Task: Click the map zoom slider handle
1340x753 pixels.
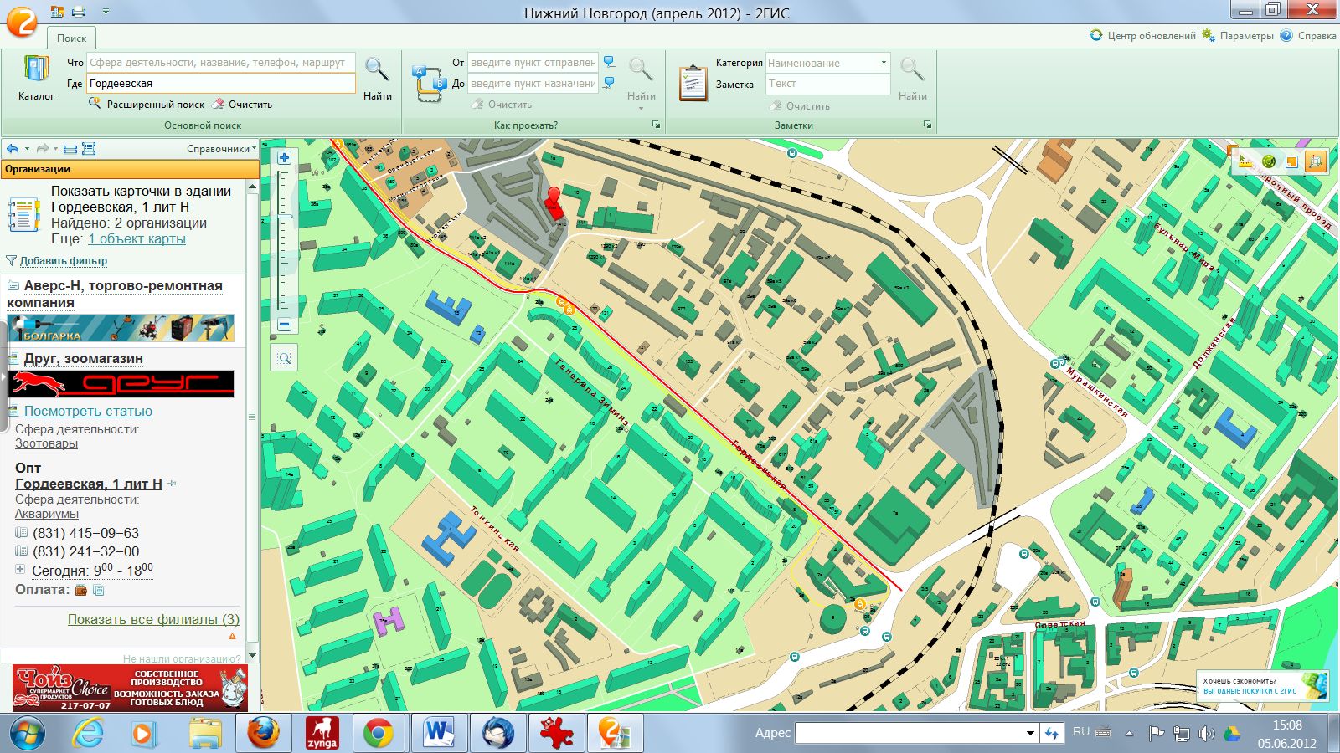Action: [284, 217]
